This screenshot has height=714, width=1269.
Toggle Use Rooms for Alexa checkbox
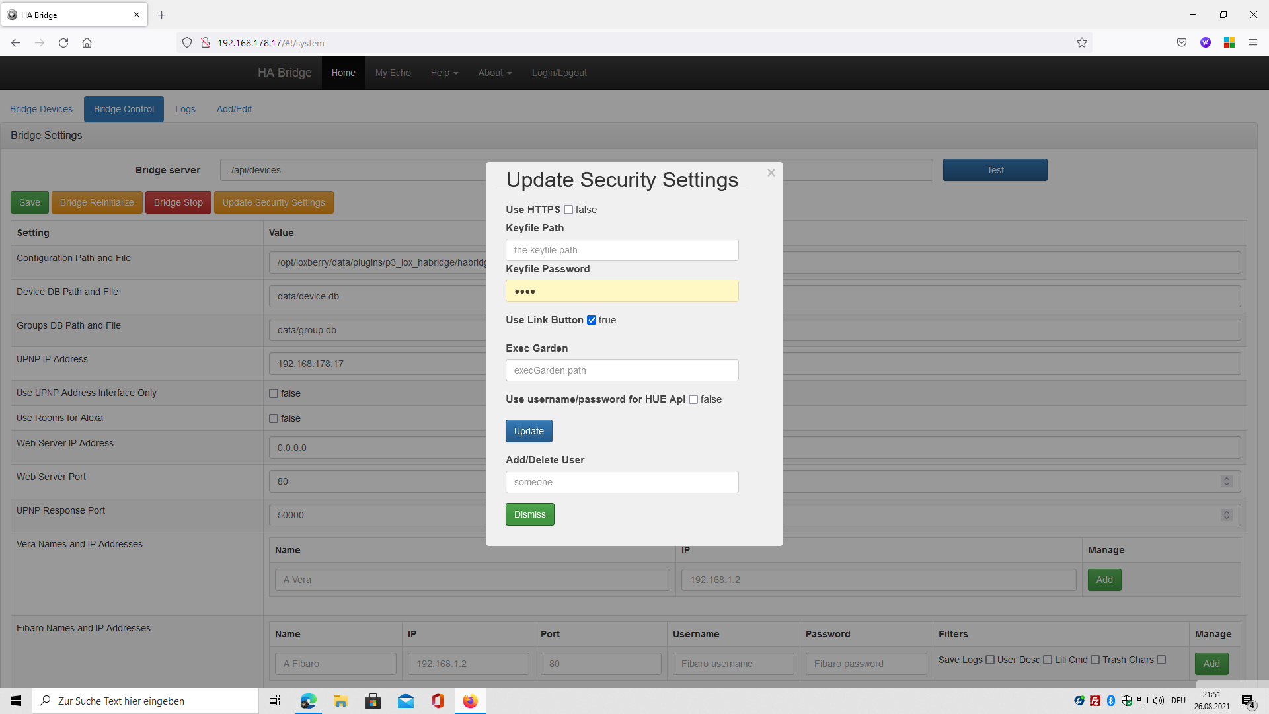pos(274,418)
